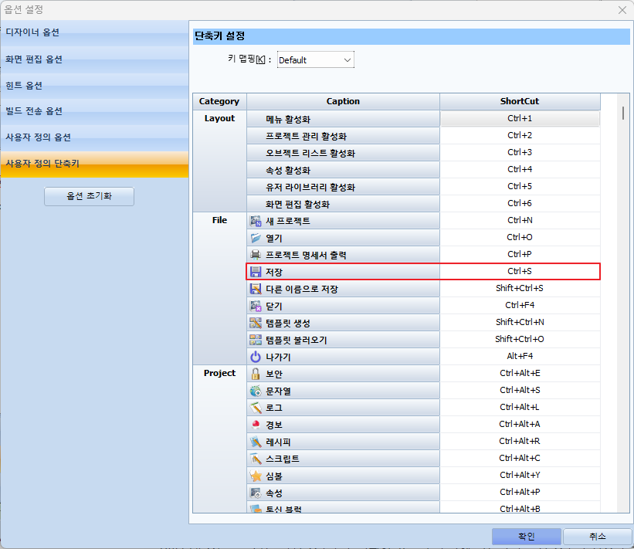
Task: Click the Open (열기) folder icon
Action: 256,238
